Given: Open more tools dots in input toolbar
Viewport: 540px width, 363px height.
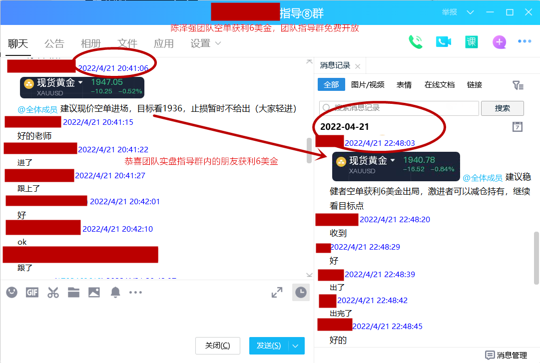Looking at the screenshot, I should (x=135, y=293).
